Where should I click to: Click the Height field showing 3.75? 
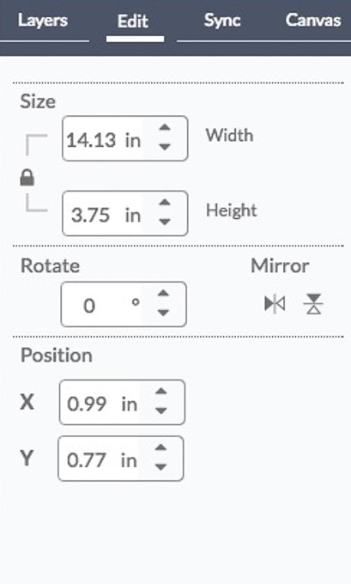pyautogui.click(x=124, y=213)
